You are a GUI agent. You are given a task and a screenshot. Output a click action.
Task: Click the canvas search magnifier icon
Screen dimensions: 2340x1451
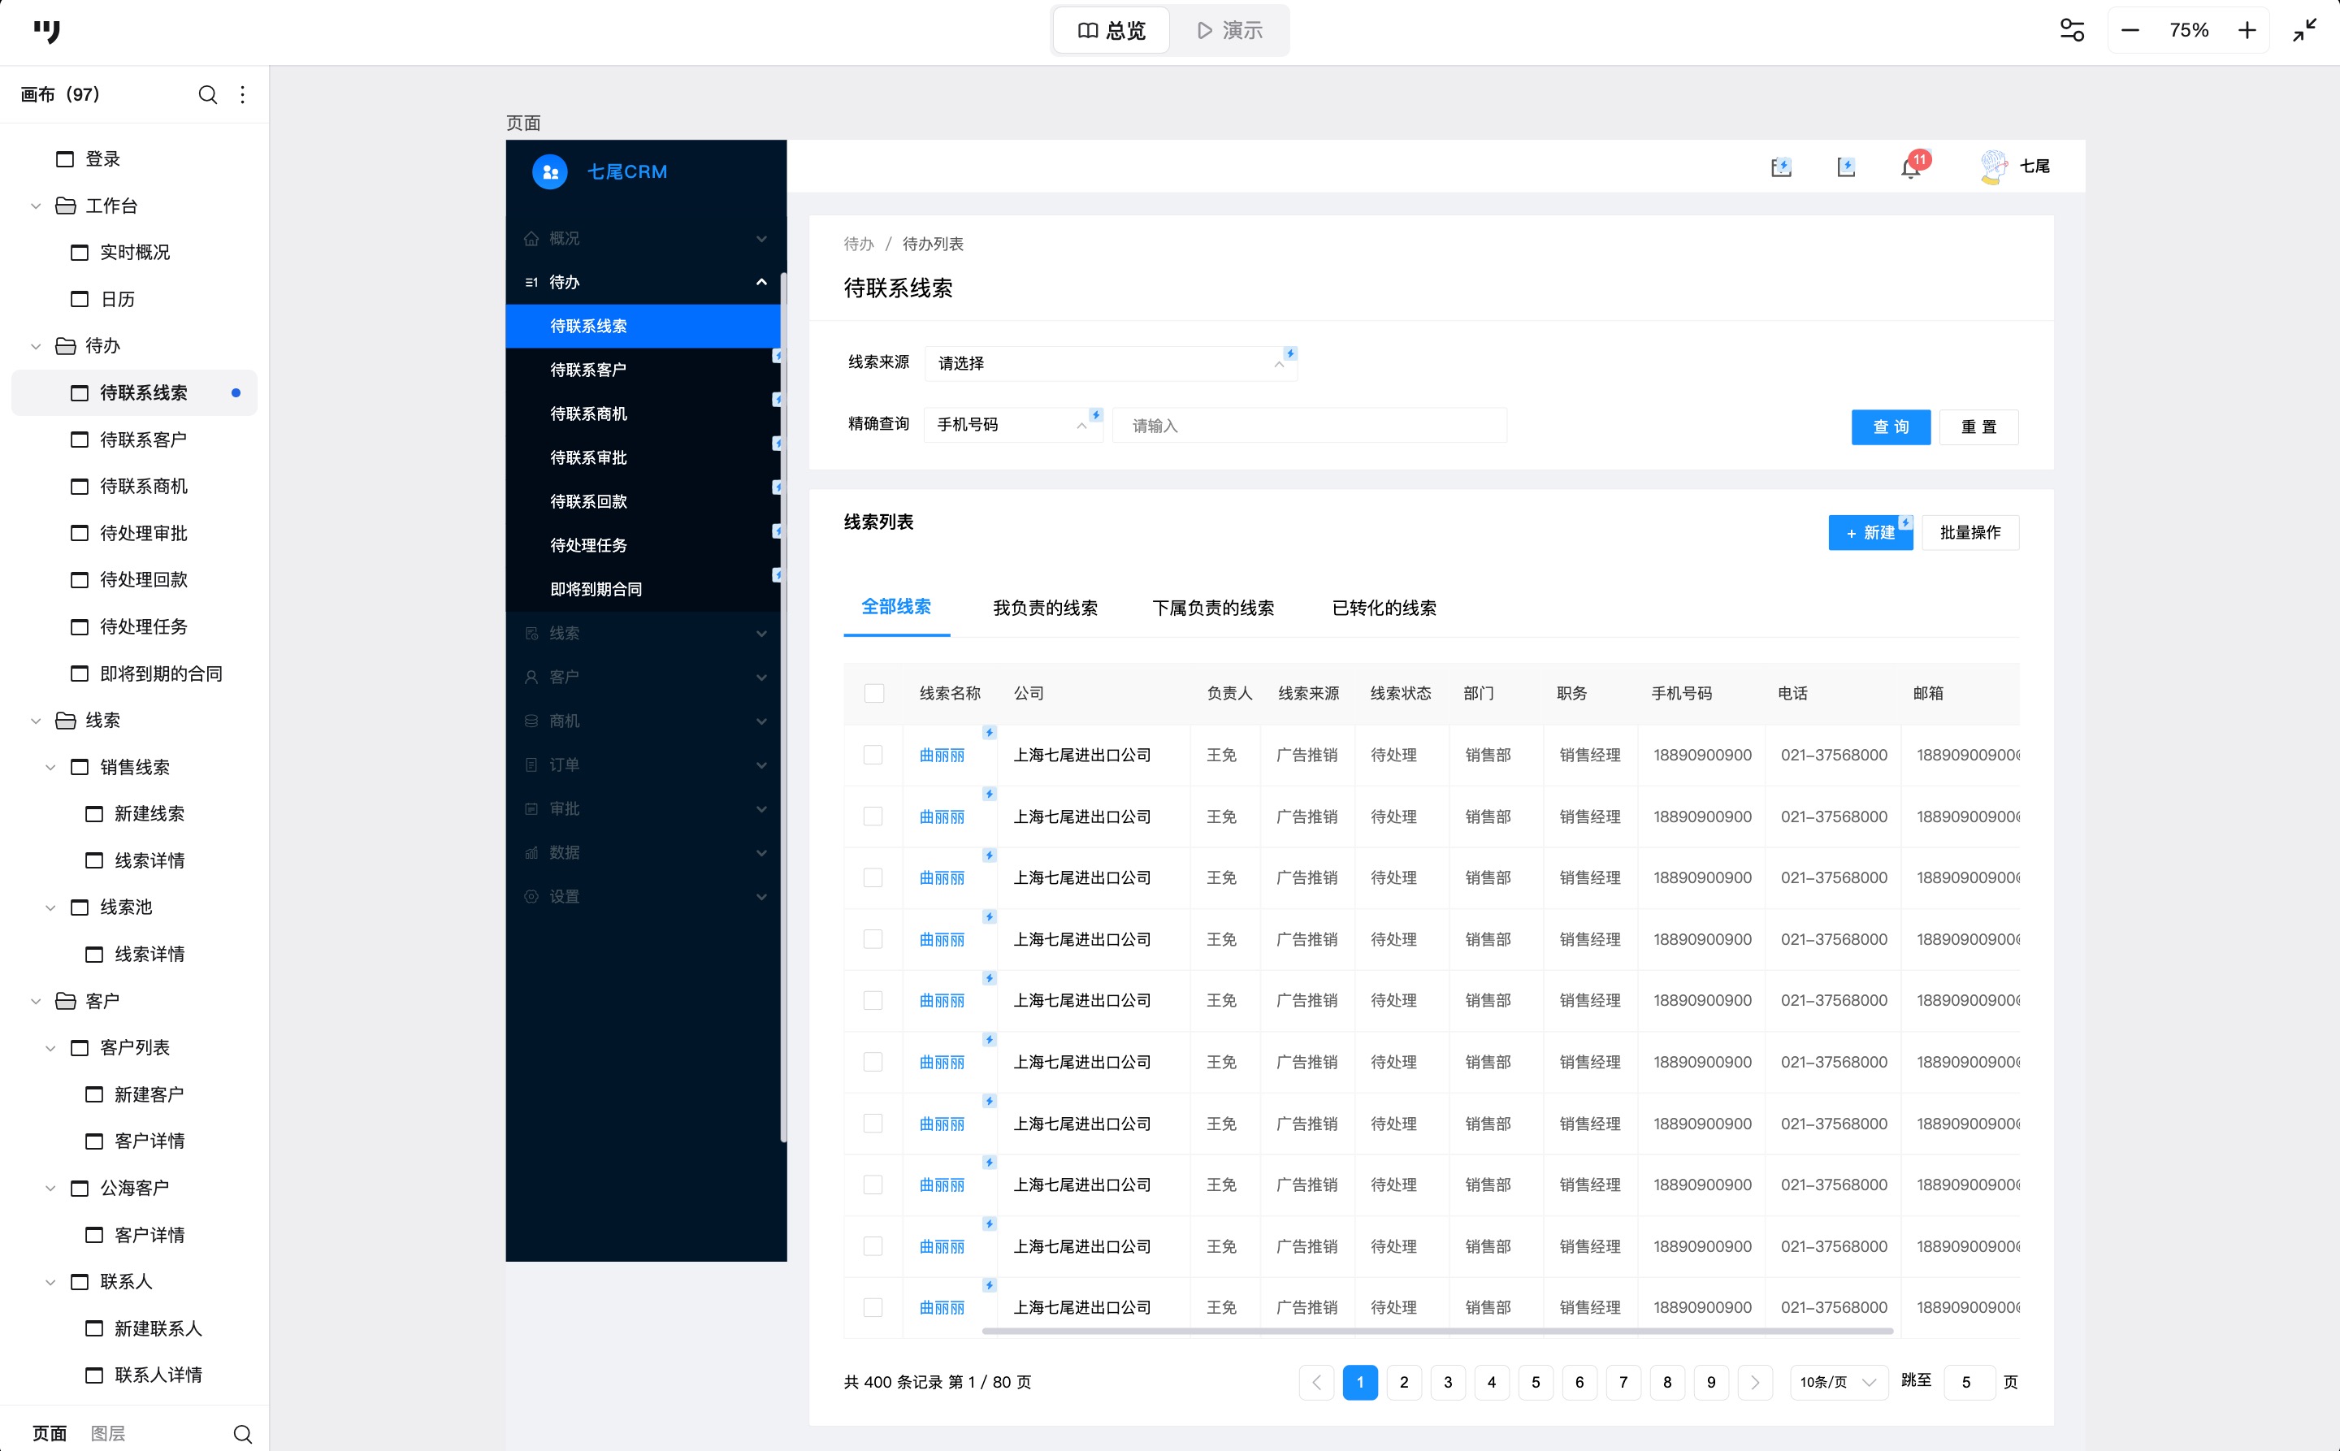(207, 94)
